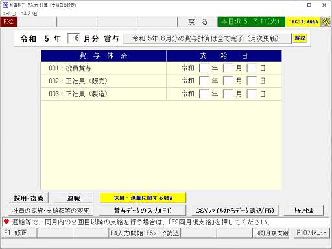332x249 pixels.
Task: Click the day field for 001:役員賞与
Action: pos(252,68)
